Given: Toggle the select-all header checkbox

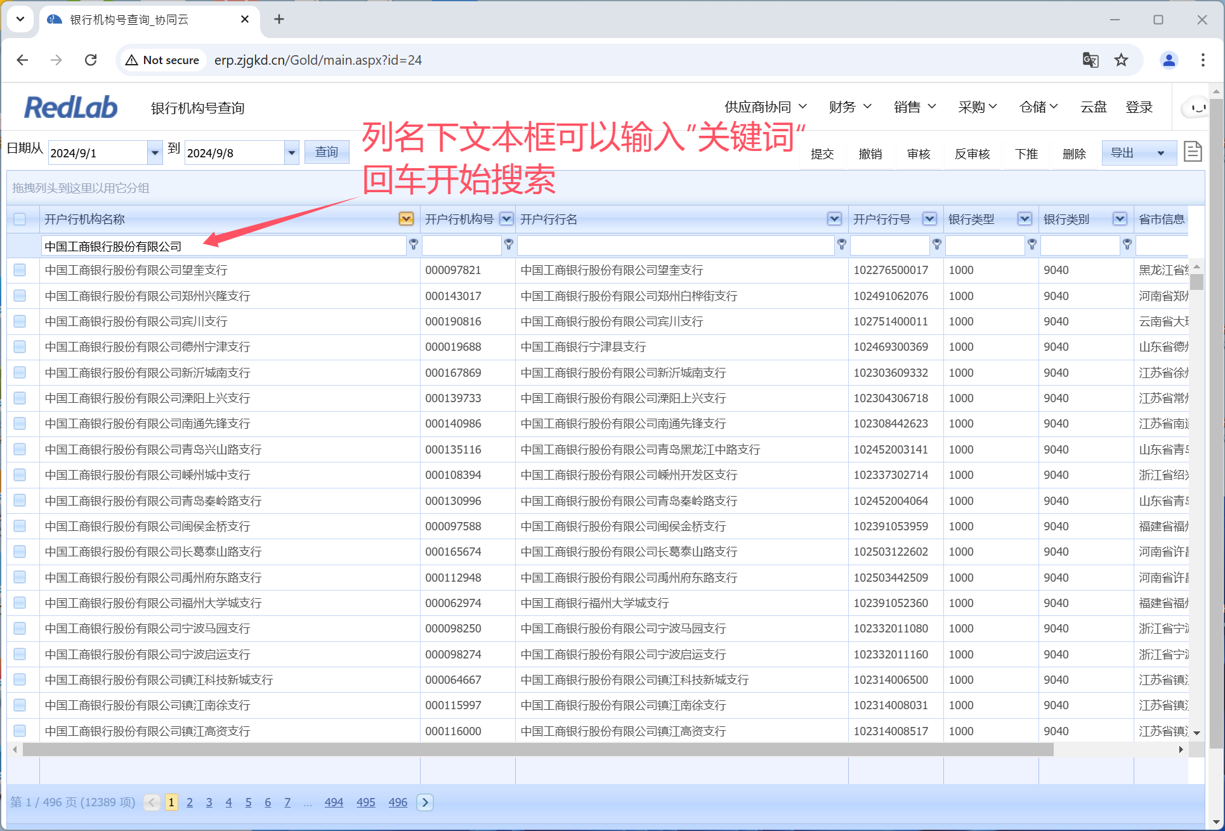Looking at the screenshot, I should (20, 219).
